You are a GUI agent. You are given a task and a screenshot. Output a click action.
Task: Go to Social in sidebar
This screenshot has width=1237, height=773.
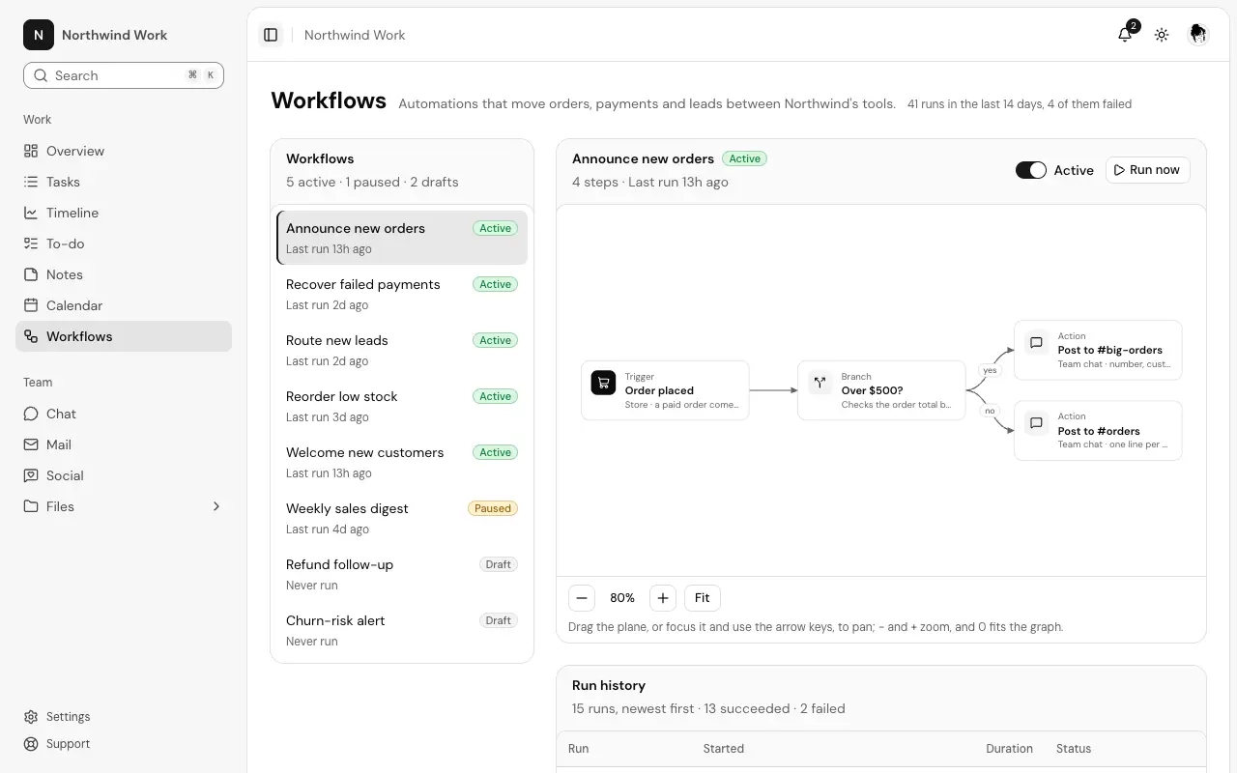pos(124,475)
